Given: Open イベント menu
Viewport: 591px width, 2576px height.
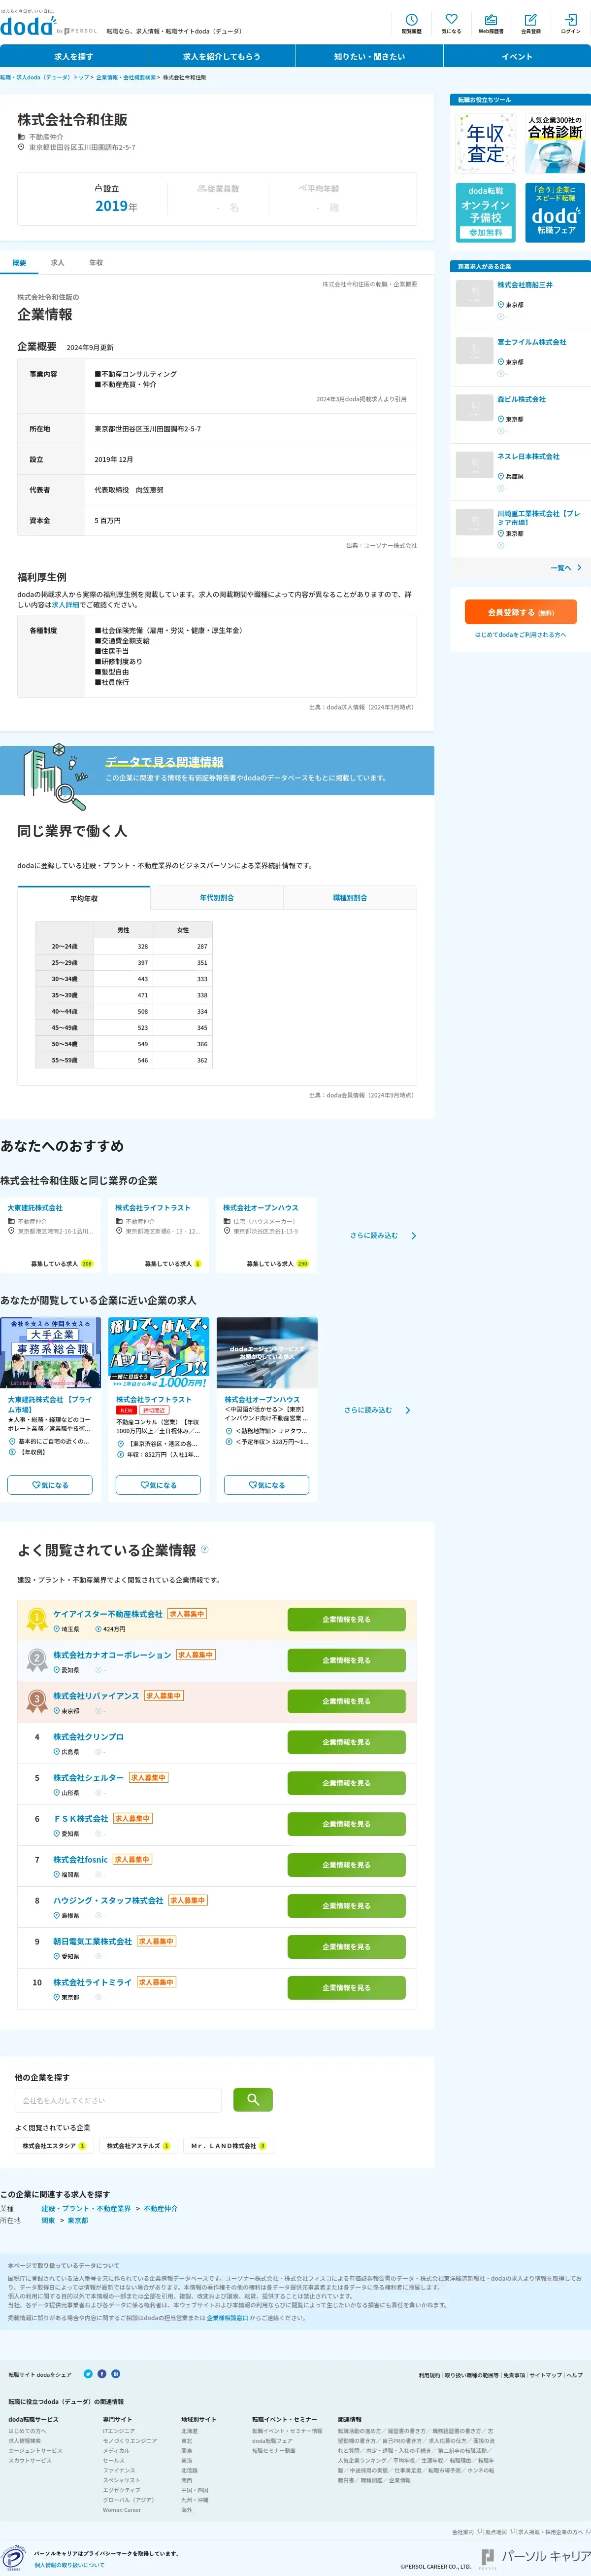Looking at the screenshot, I should point(517,56).
